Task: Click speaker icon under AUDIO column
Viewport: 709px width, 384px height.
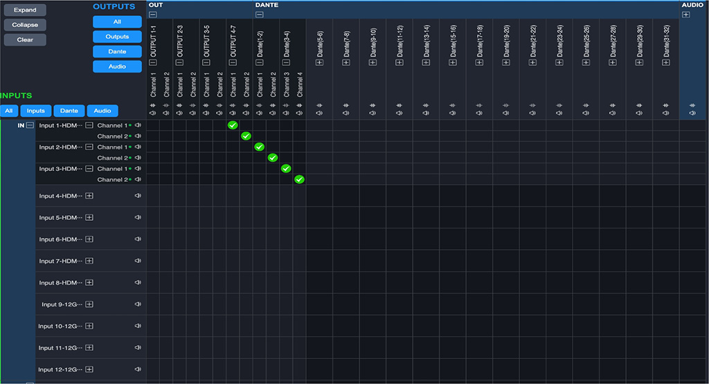Action: pos(692,113)
